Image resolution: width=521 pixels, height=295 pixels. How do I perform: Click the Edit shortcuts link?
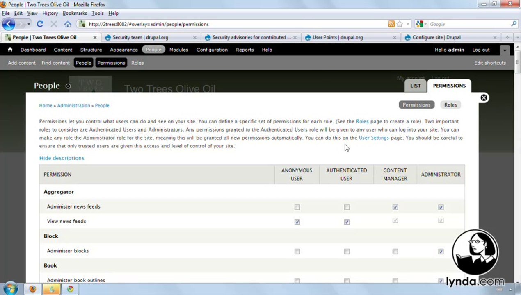click(x=490, y=63)
